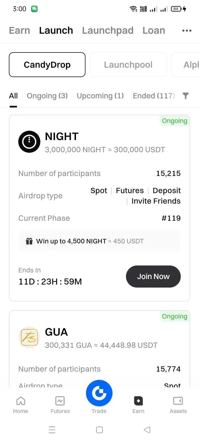Click Join Now for NIGHT airdrop

(x=153, y=277)
